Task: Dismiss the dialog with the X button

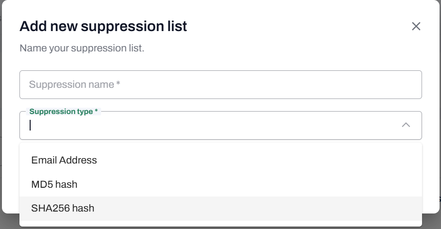Action: 416,26
